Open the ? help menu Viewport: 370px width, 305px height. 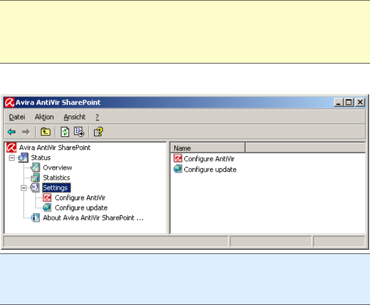click(x=97, y=117)
